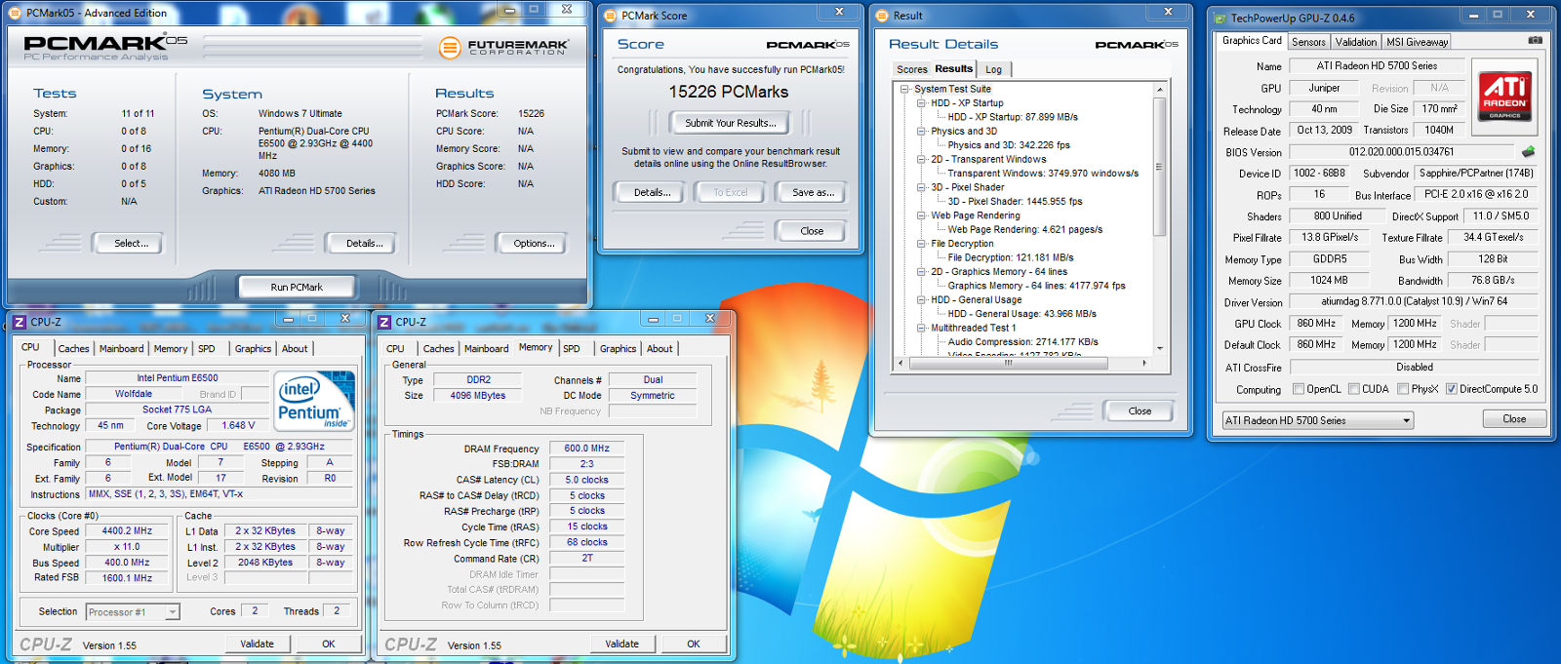
Task: Click the BIOS Version field in GPU-Z
Action: click(1401, 152)
